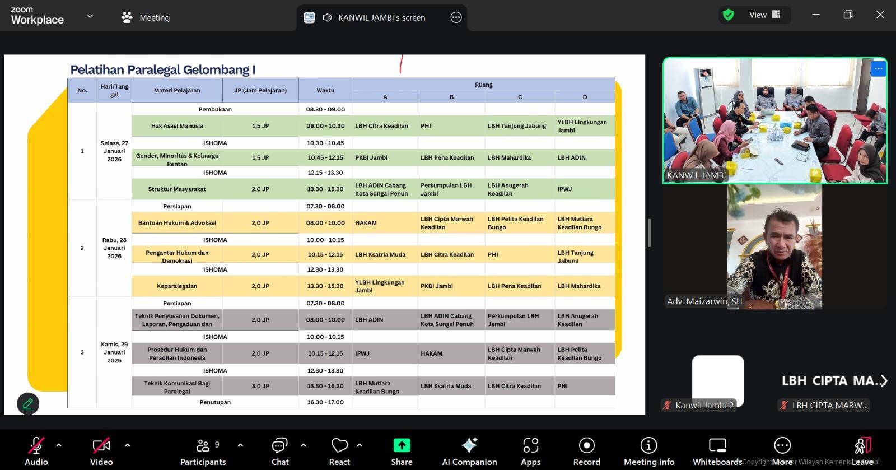This screenshot has width=896, height=470.
Task: Expand video options arrow next to Video
Action: pyautogui.click(x=127, y=445)
